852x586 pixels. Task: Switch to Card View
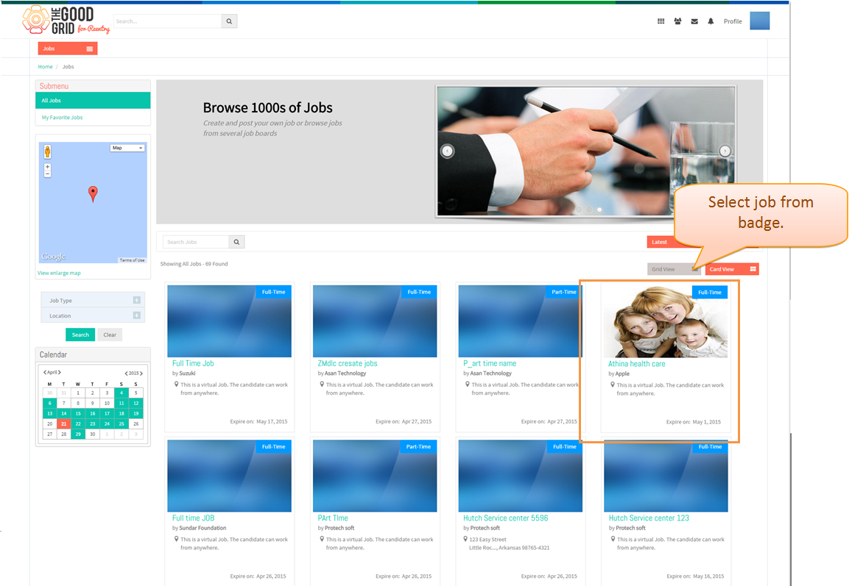click(x=733, y=269)
